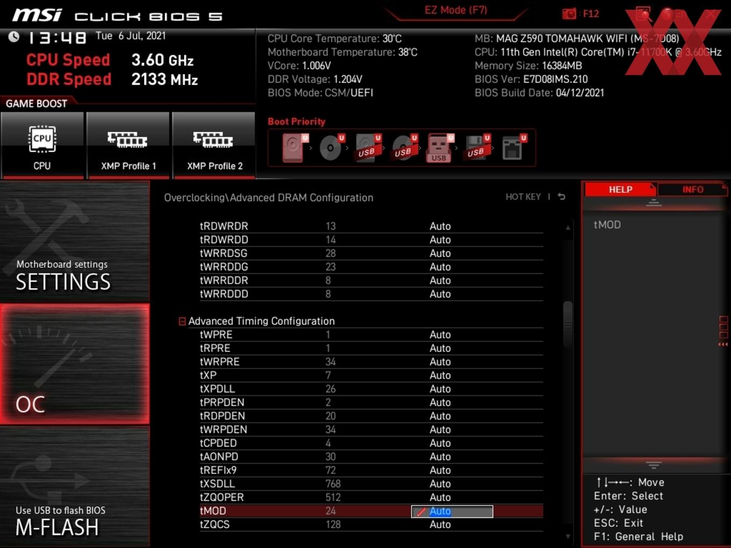Click the clock icon beside 13:48
The image size is (731, 548).
[x=14, y=37]
